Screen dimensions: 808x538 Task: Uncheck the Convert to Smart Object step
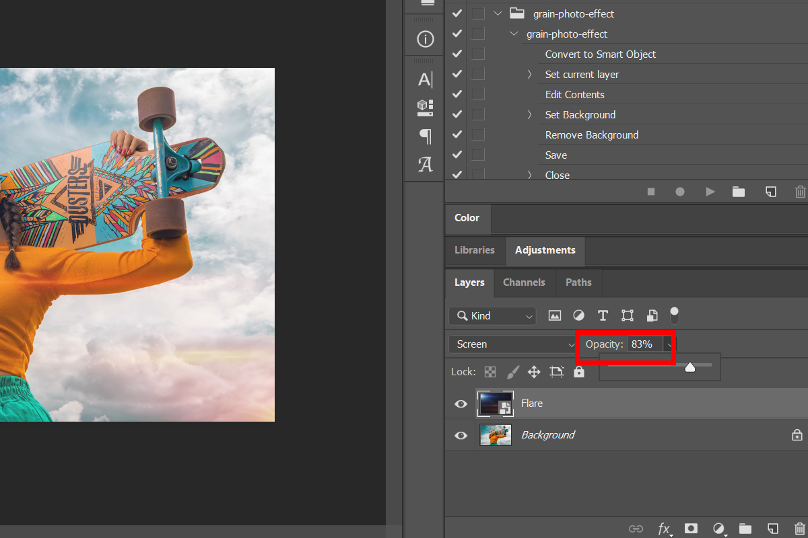457,54
